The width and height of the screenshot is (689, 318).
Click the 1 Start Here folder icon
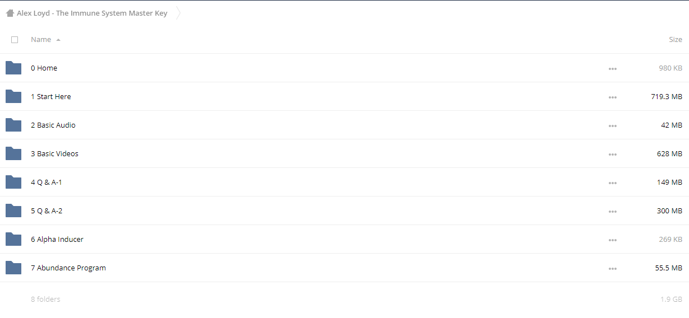[13, 96]
